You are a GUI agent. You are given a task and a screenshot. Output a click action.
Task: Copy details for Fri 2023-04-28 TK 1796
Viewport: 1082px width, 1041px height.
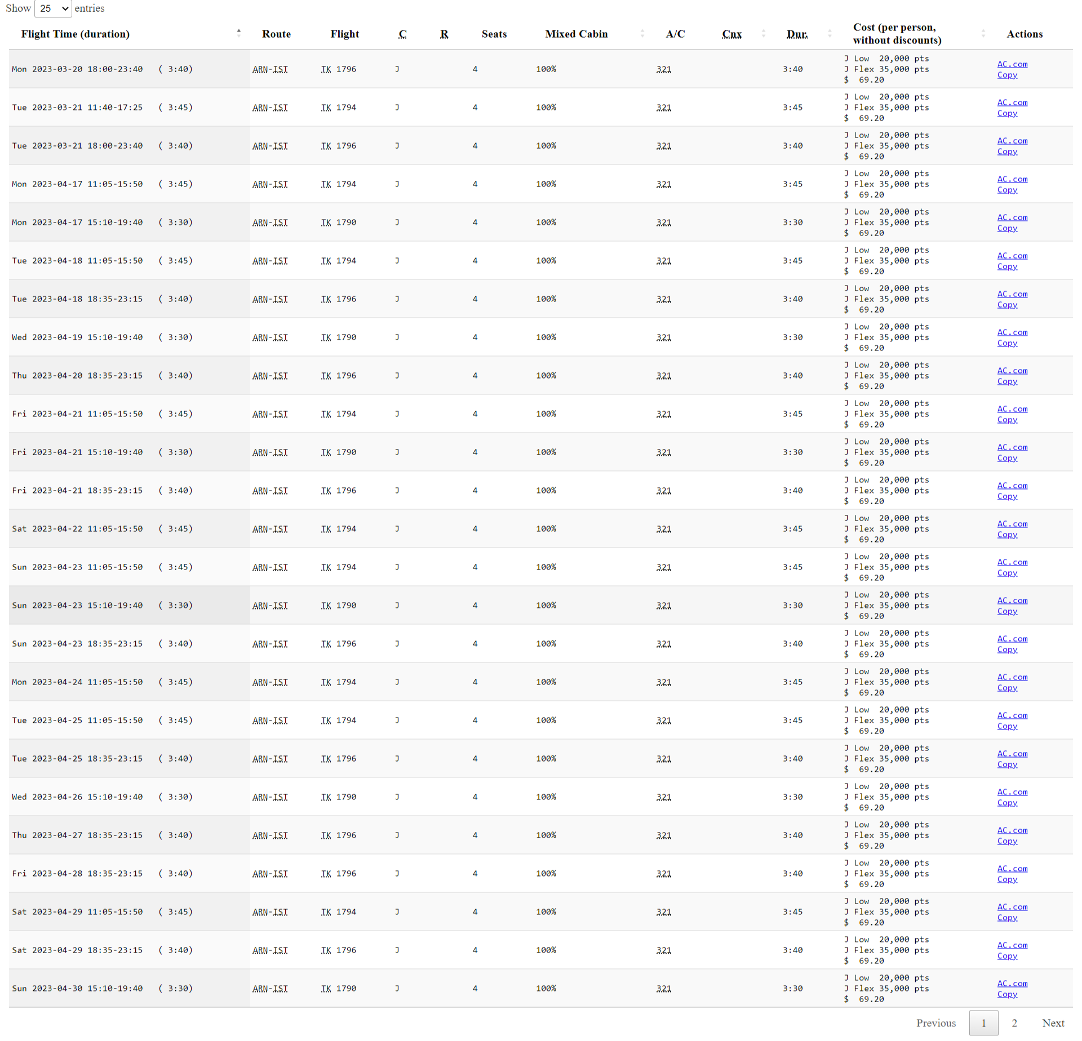1008,879
